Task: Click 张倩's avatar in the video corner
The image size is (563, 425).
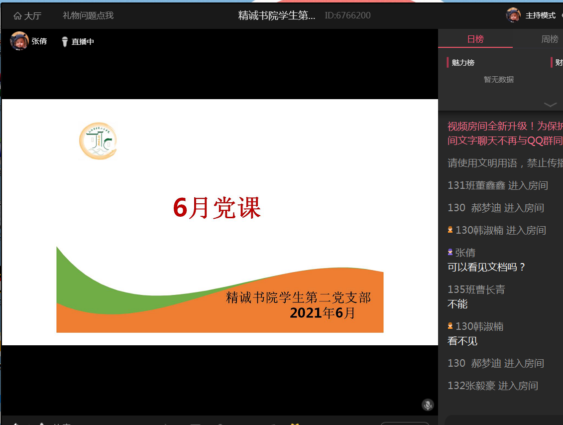Action: tap(19, 41)
